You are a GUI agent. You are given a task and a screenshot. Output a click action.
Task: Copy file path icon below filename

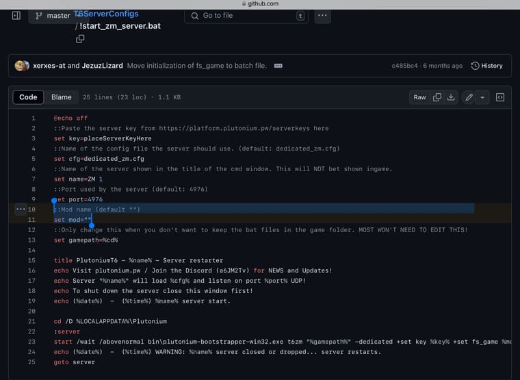[x=80, y=39]
